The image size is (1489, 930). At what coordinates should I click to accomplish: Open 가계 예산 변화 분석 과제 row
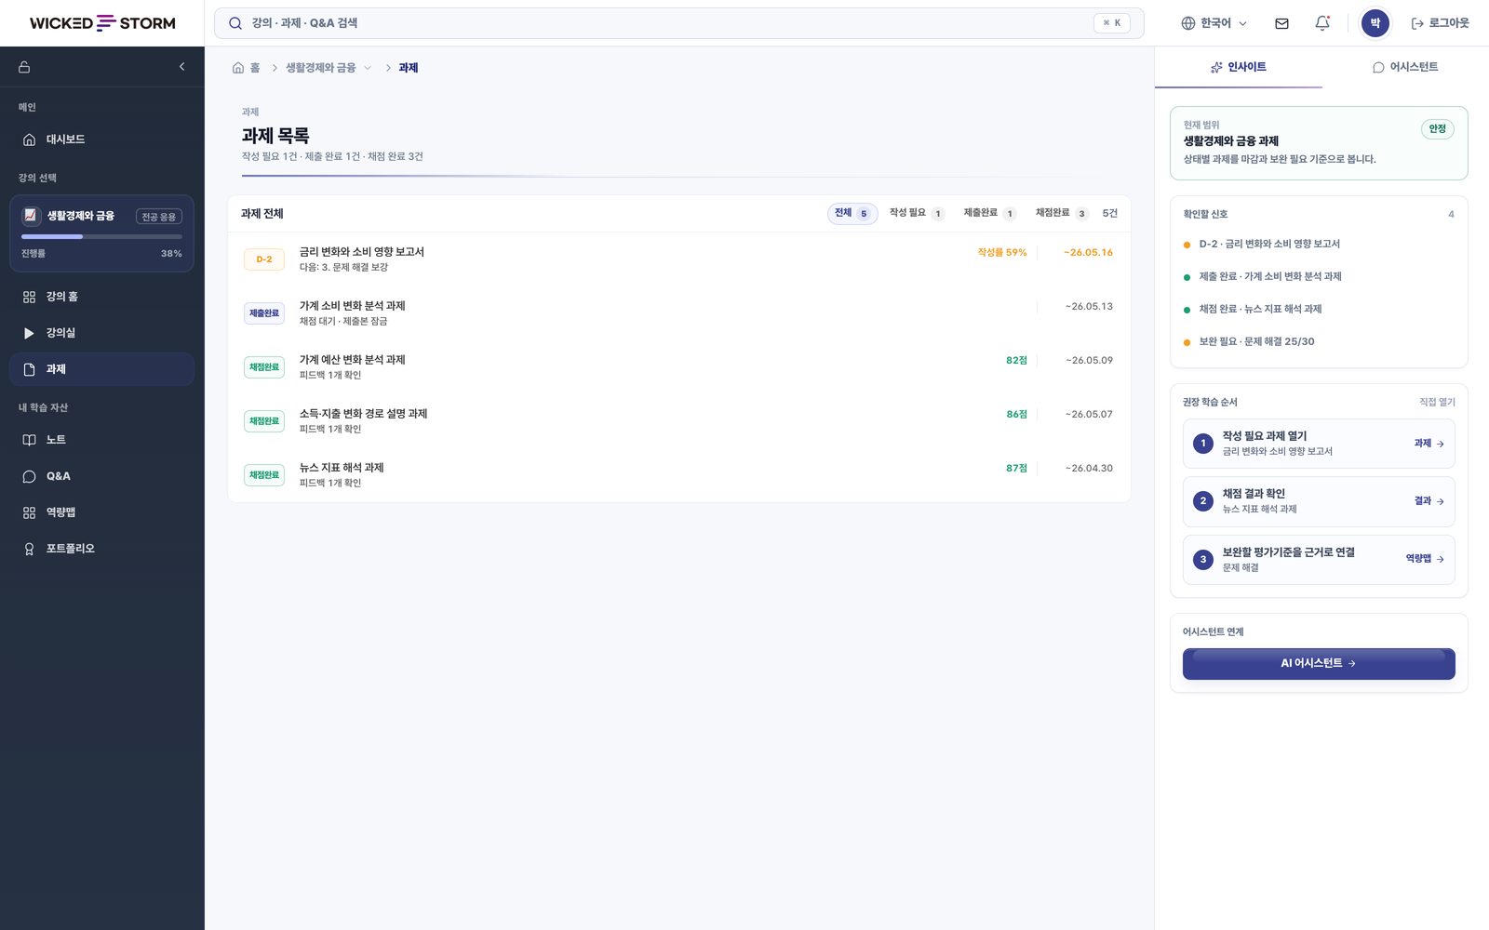pyautogui.click(x=679, y=367)
